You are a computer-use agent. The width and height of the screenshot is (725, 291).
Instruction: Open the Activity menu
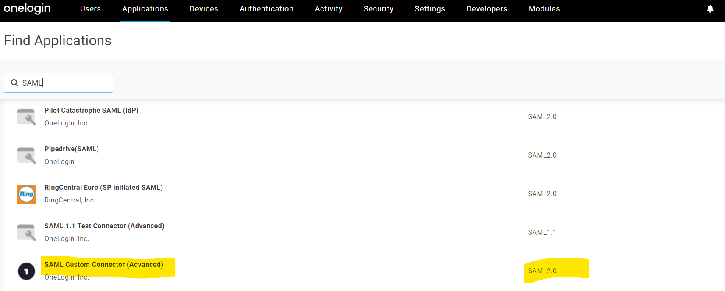pos(329,9)
